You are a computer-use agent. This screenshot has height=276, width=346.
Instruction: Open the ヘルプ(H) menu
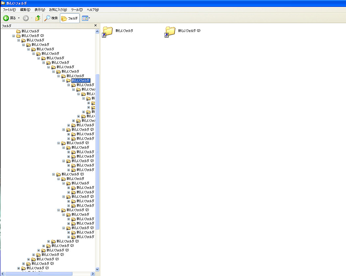[93, 10]
